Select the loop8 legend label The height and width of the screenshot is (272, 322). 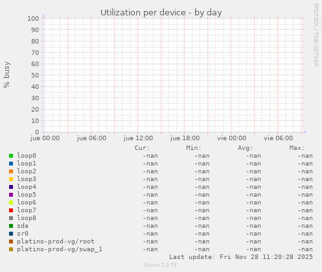[27, 218]
